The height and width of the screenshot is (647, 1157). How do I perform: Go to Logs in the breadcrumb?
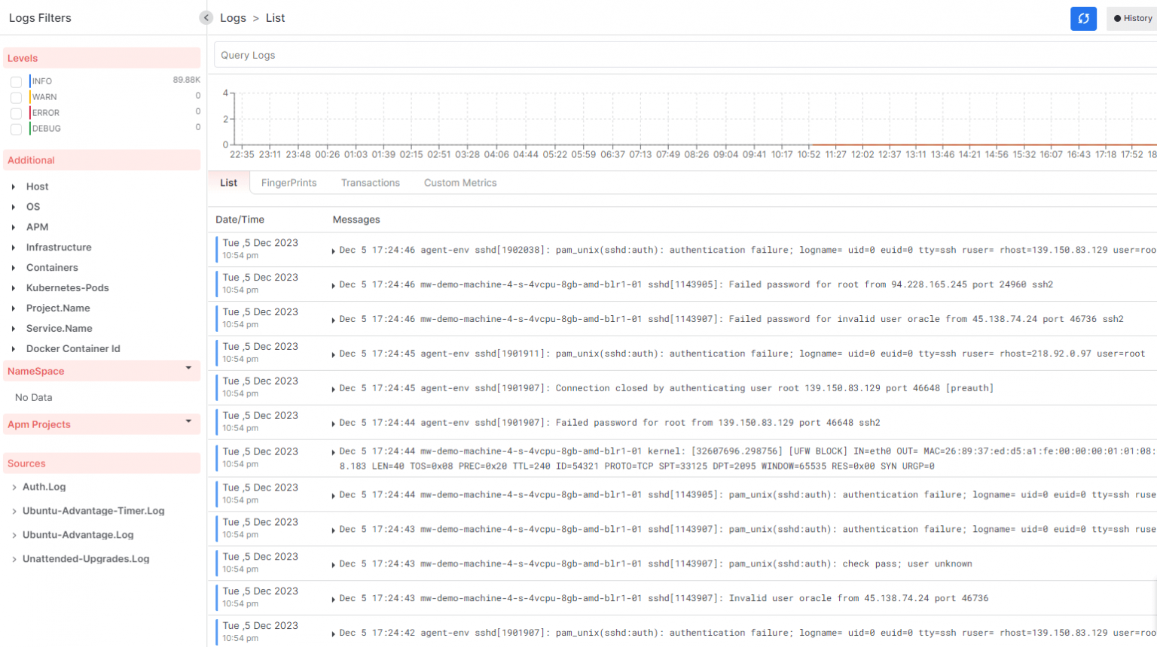pos(233,18)
